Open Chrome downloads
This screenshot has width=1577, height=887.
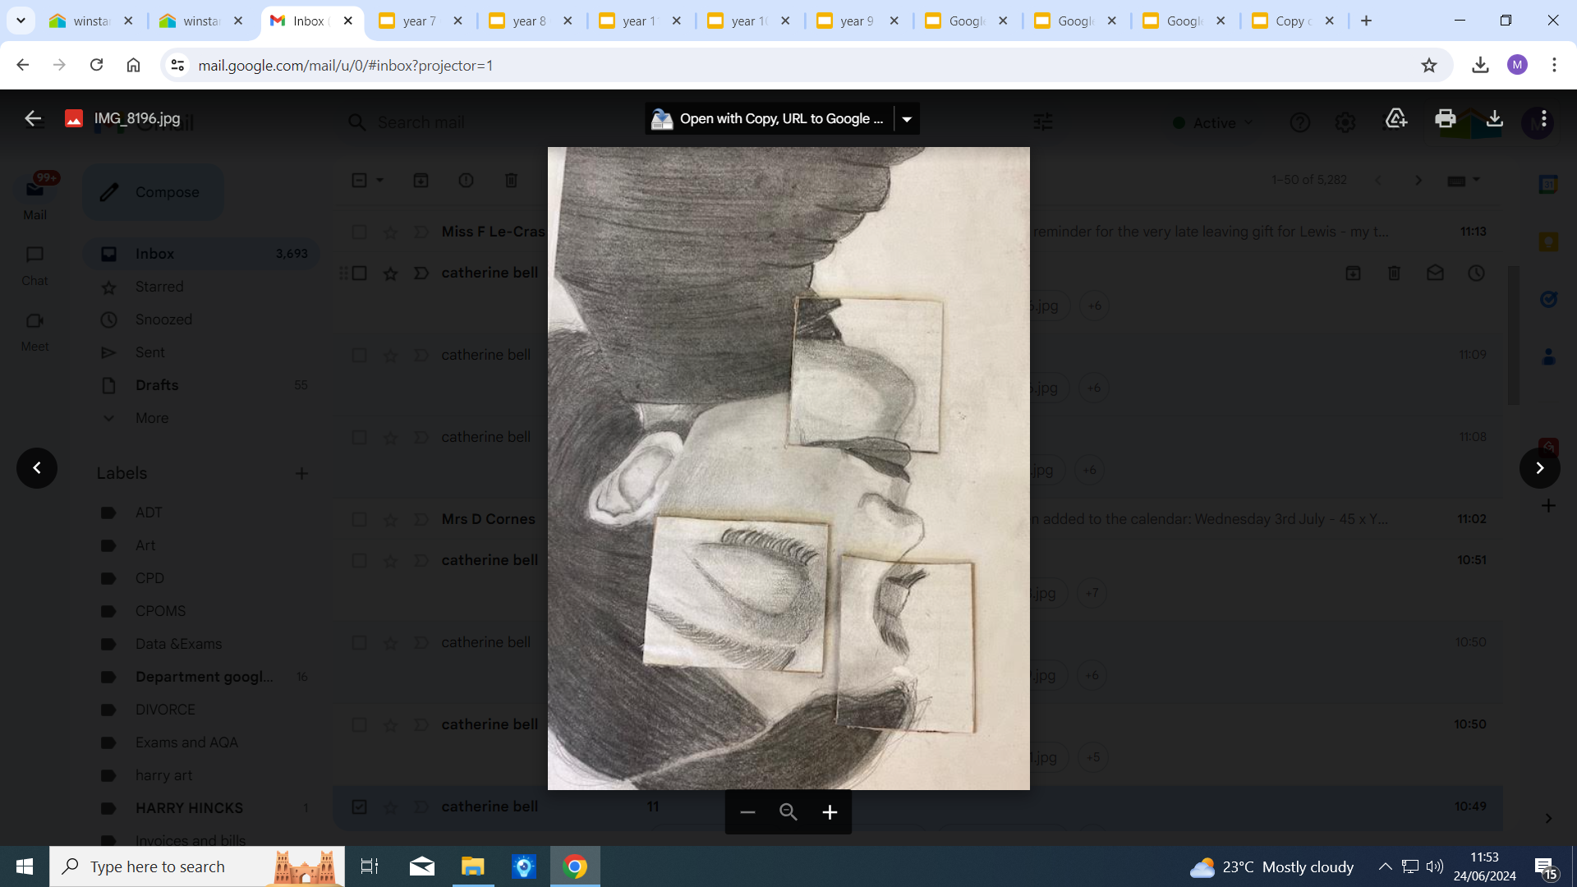[x=1480, y=65]
